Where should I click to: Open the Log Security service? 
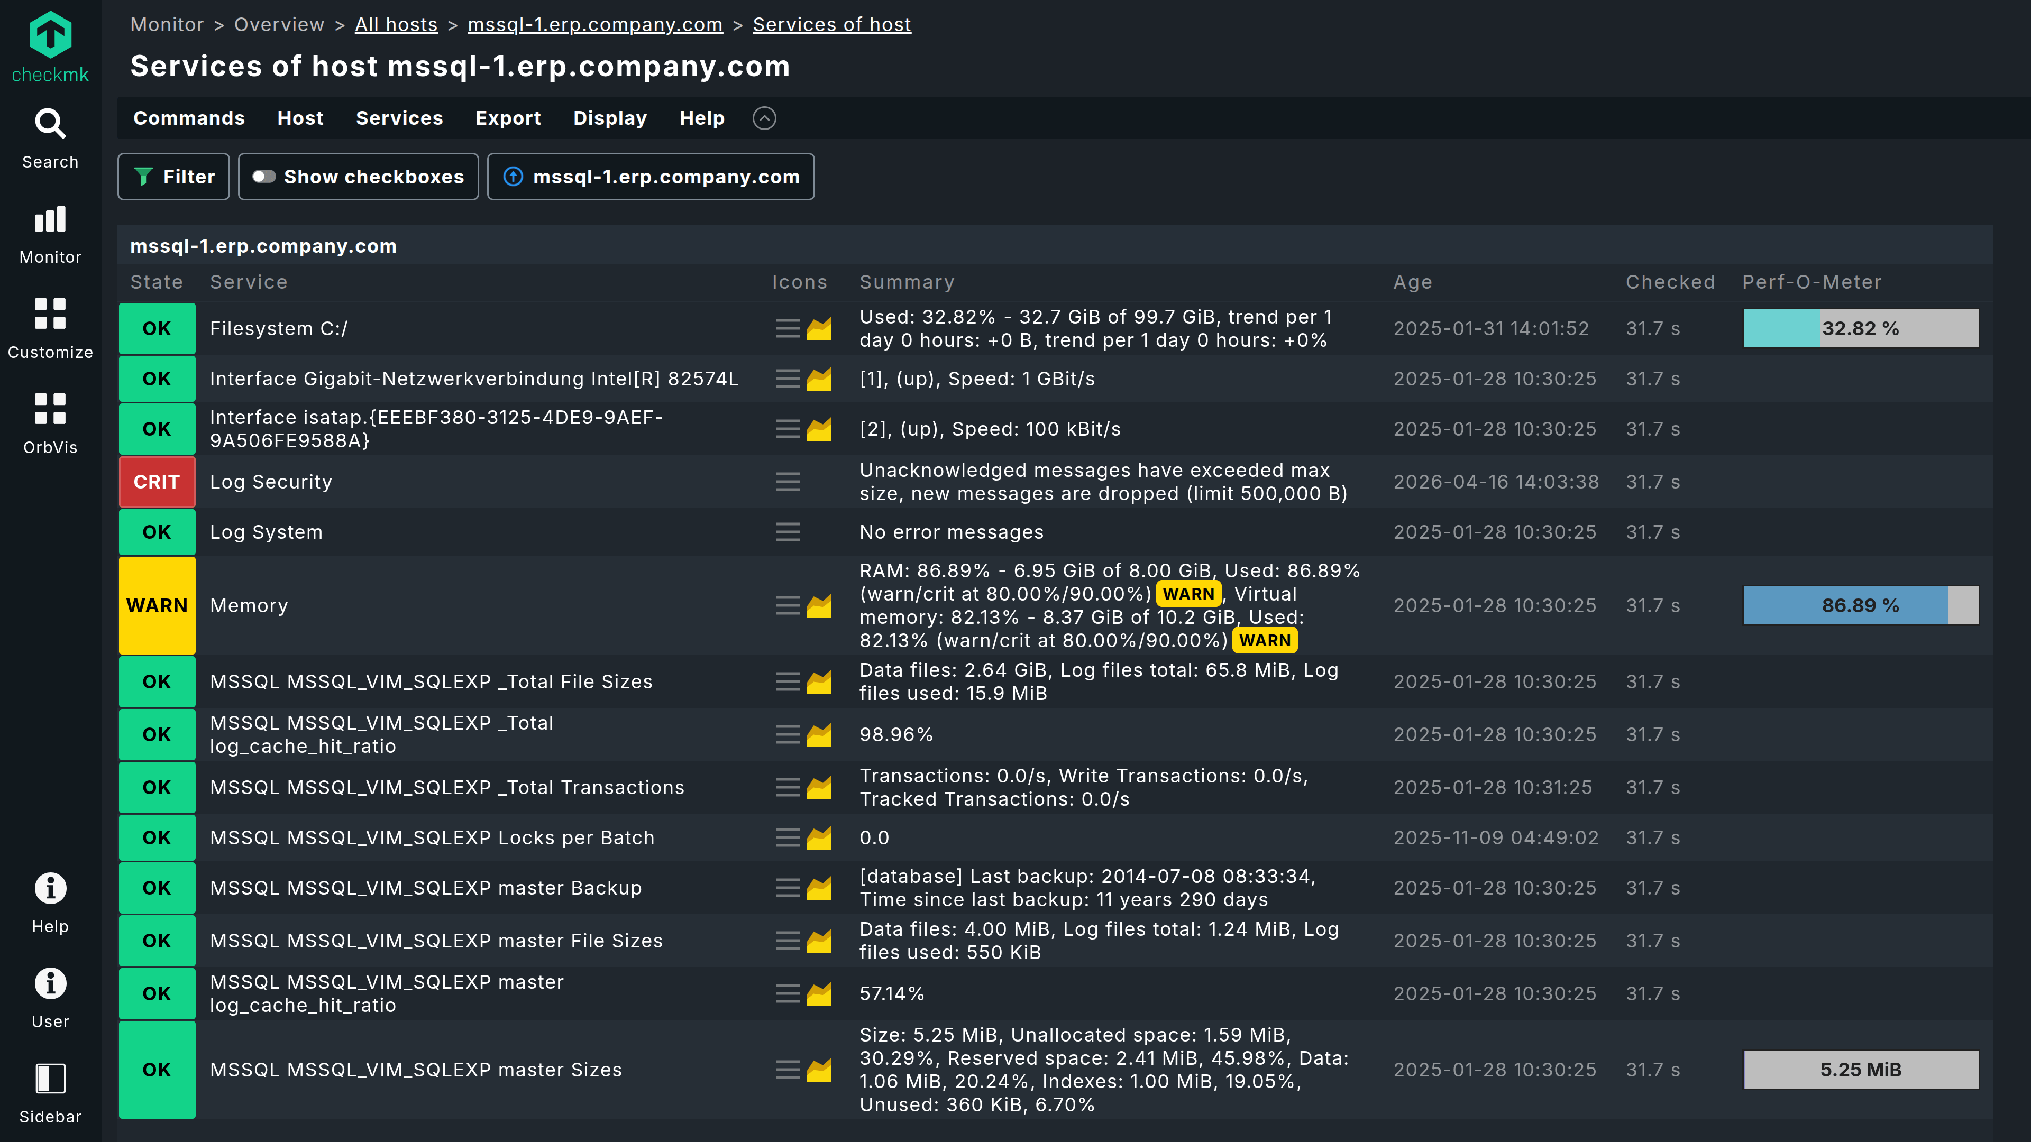pyautogui.click(x=271, y=482)
